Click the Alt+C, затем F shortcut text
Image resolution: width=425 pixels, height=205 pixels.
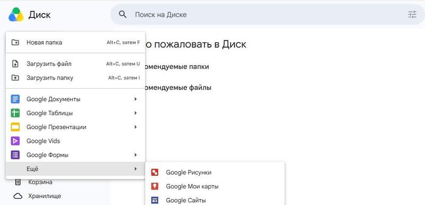pos(123,42)
